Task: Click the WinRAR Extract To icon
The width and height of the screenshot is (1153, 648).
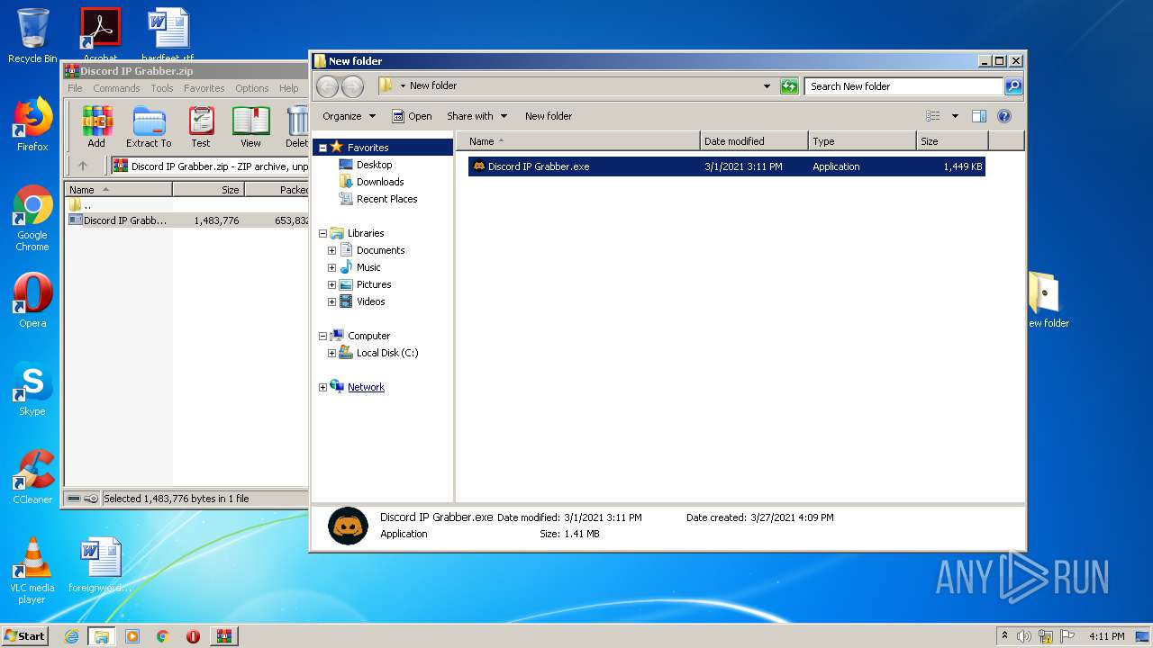Action: [x=149, y=126]
